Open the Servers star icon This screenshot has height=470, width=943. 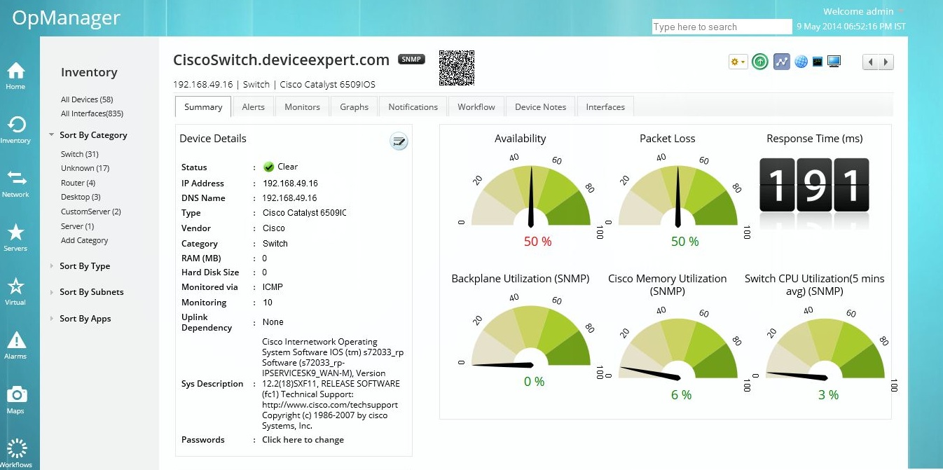pyautogui.click(x=15, y=237)
